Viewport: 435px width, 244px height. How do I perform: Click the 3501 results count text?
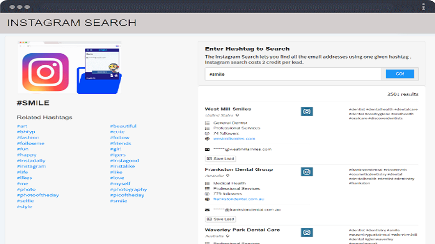pyautogui.click(x=403, y=94)
